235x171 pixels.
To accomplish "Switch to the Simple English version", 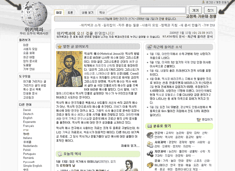I will [33, 166].
